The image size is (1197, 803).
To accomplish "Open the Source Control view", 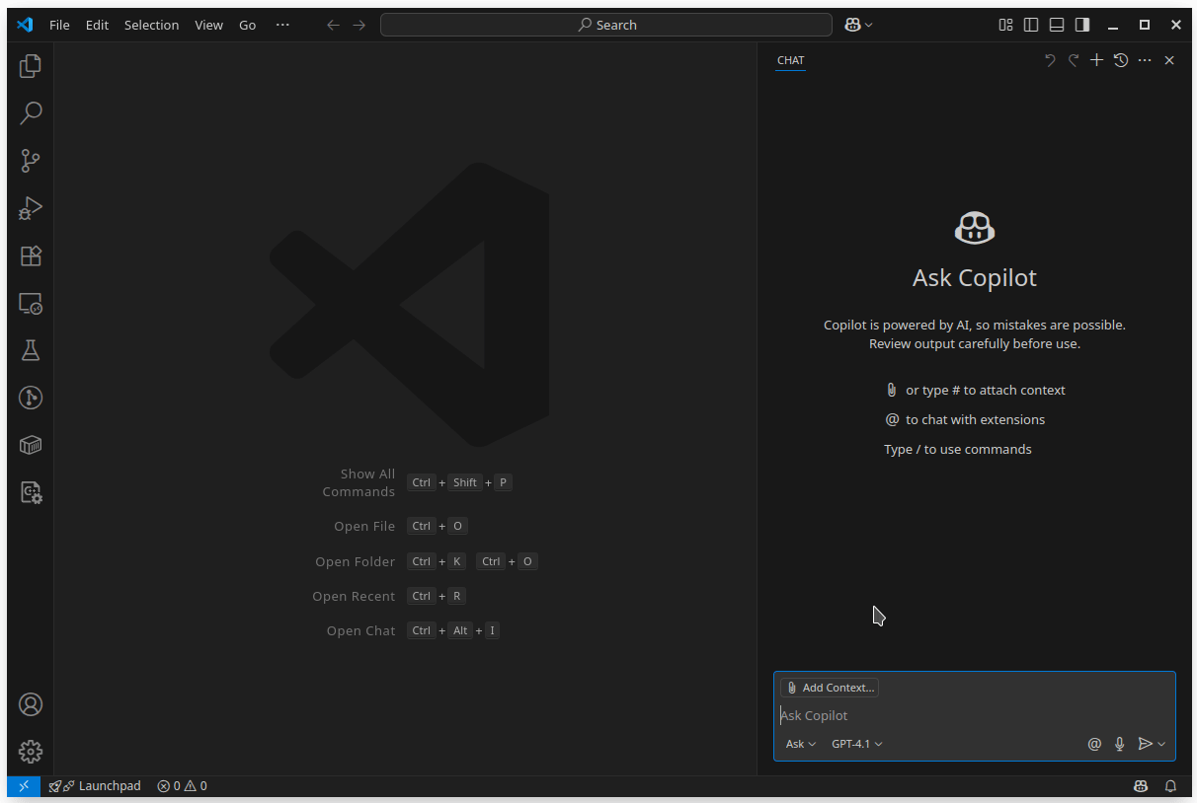I will (31, 161).
